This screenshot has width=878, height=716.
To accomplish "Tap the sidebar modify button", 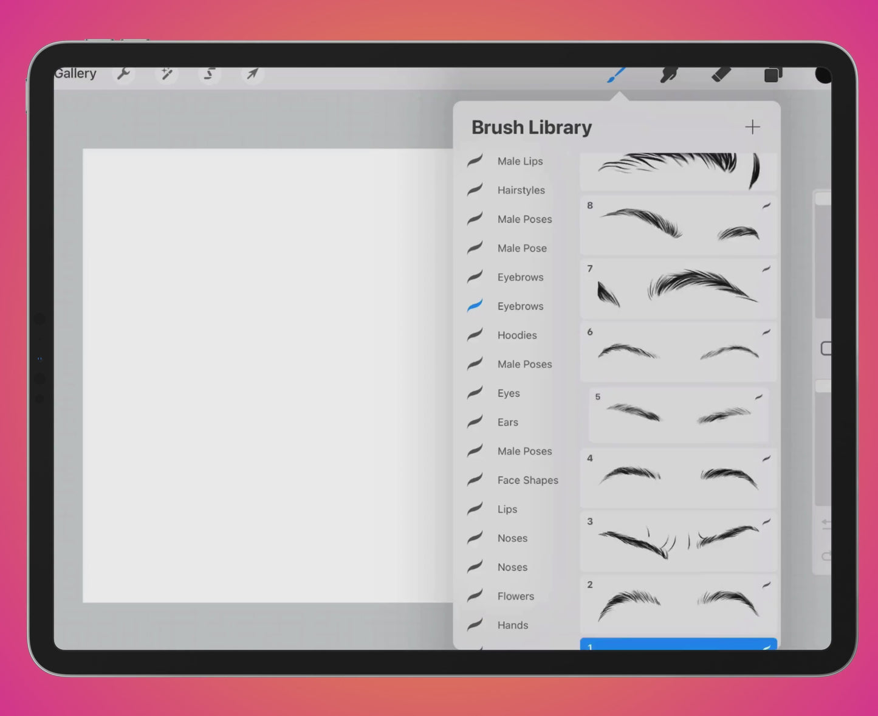I will click(826, 348).
